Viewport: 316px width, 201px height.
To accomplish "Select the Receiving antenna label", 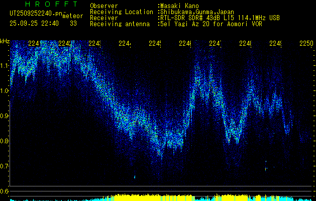I will coord(120,24).
